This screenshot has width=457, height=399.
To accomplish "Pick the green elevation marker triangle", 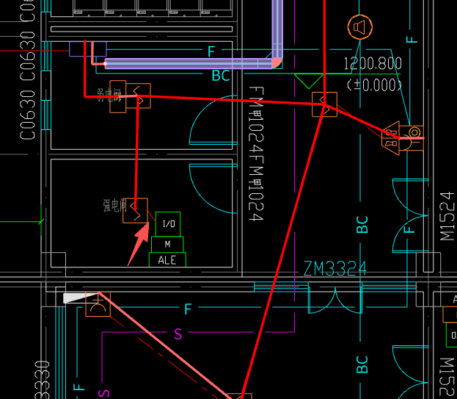I will click(309, 81).
